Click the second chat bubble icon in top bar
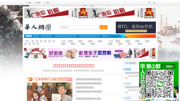Screen dimensions: 180x101 click(x=45, y=3)
